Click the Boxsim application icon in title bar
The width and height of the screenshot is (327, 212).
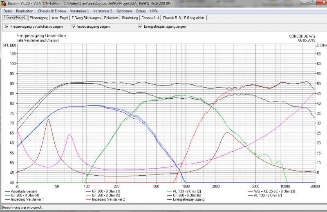click(4, 3)
